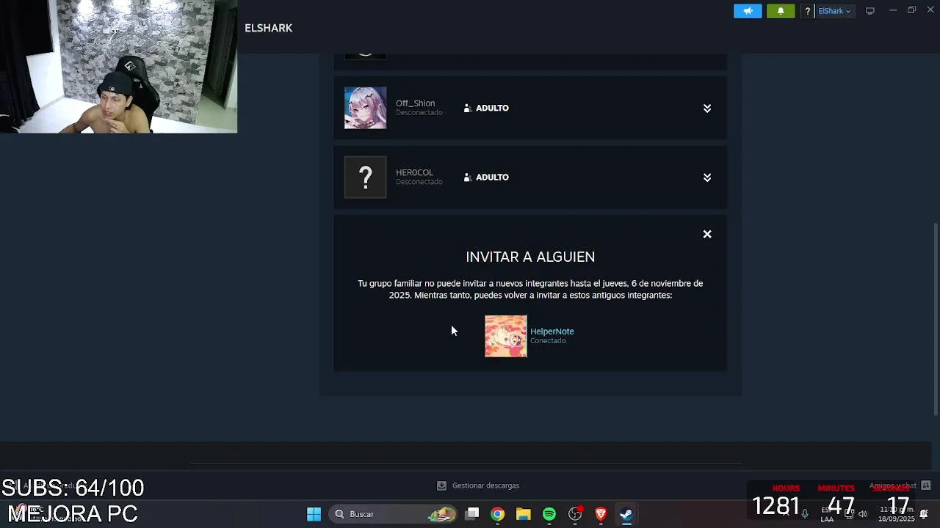Viewport: 940px width, 528px height.
Task: Click ADULTO role label for HEROCOL
Action: tap(492, 177)
